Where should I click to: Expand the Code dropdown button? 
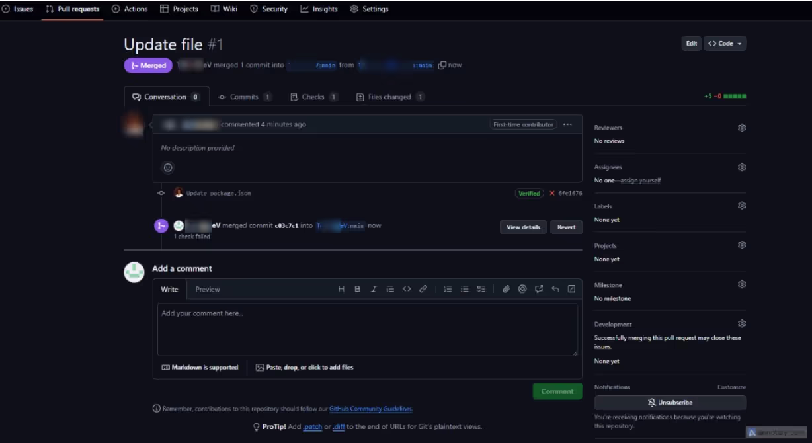[x=725, y=44]
